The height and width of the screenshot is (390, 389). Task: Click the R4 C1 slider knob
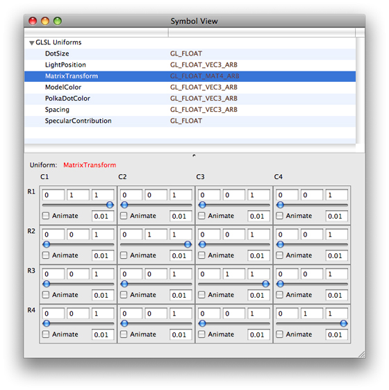[47, 323]
